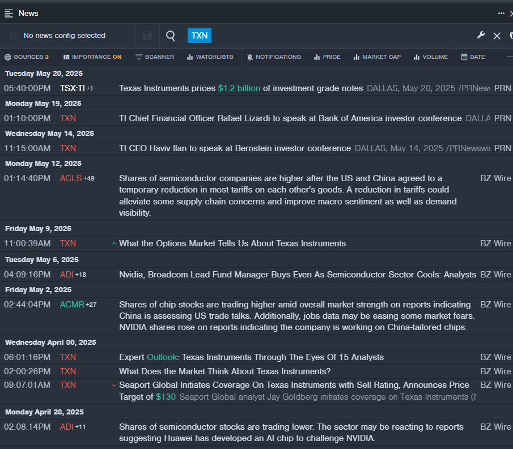Image resolution: width=513 pixels, height=449 pixels.
Task: Select the Wednesday April 30, 2025 date header
Action: point(50,343)
